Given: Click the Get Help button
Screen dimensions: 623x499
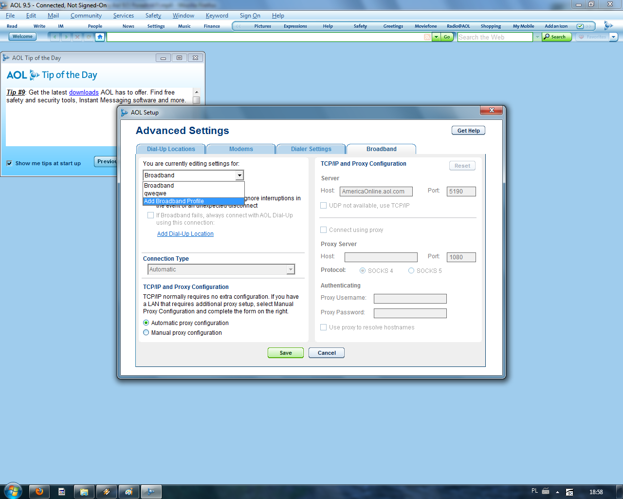Looking at the screenshot, I should (x=468, y=131).
